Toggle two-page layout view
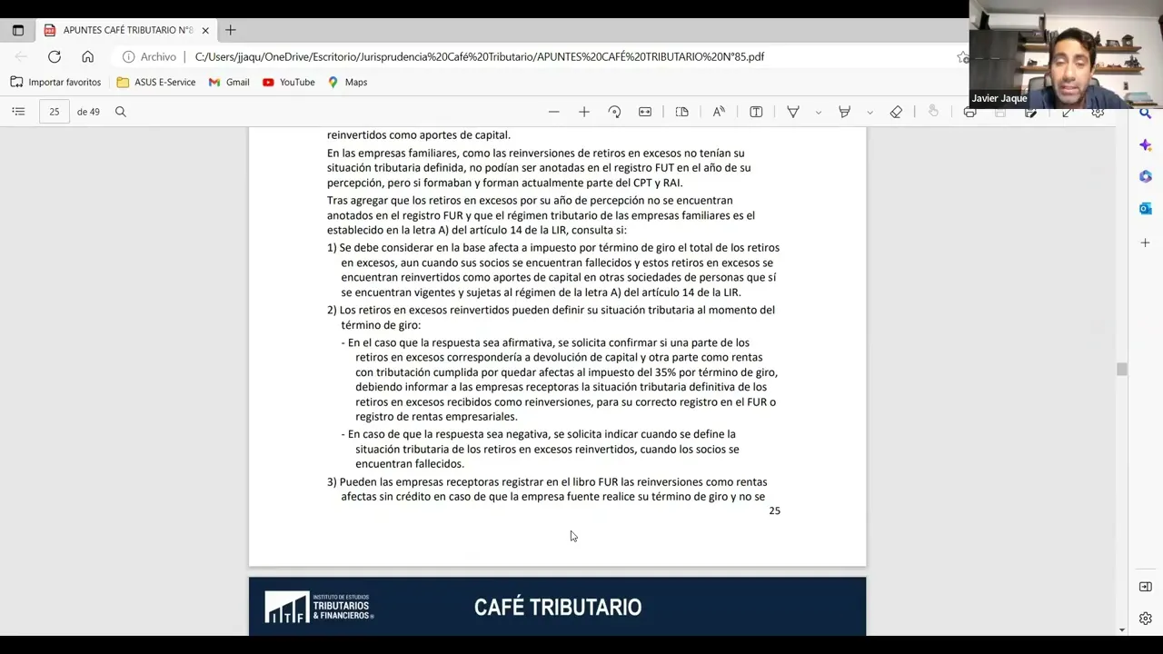The height and width of the screenshot is (654, 1163). [682, 111]
